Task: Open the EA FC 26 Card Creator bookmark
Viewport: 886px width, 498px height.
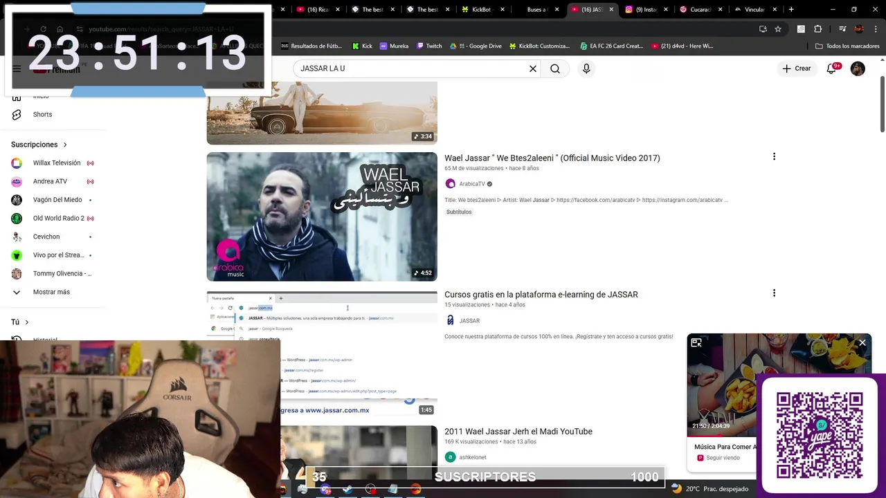Action: click(x=612, y=46)
